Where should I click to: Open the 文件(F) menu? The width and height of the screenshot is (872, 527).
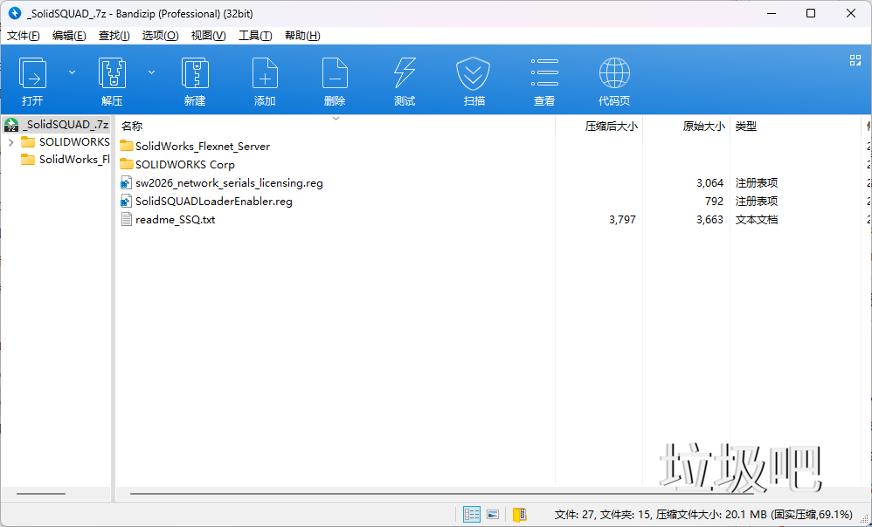click(x=24, y=36)
